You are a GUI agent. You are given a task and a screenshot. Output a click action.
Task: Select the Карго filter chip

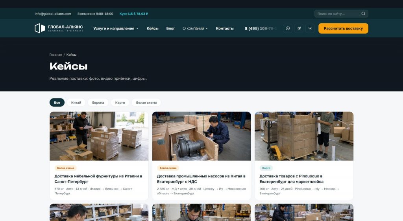point(120,102)
